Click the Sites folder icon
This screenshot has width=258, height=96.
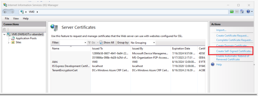pos(13,42)
